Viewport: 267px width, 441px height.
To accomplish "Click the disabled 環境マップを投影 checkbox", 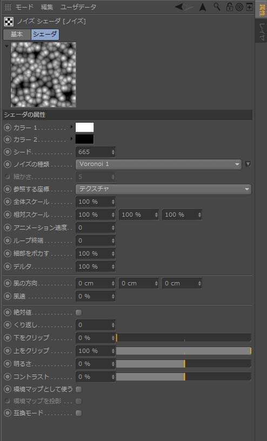I will [x=79, y=401].
